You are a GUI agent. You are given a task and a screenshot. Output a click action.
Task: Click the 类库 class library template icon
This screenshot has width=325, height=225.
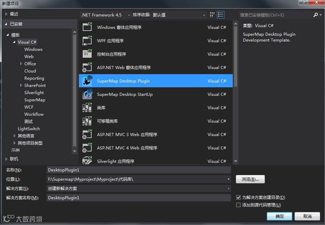click(x=87, y=108)
